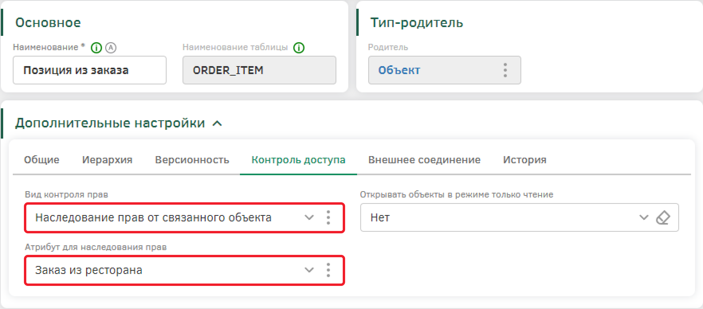Image resolution: width=703 pixels, height=309 pixels.
Task: Collapse the Дополнительные настройки section
Action: (x=217, y=123)
